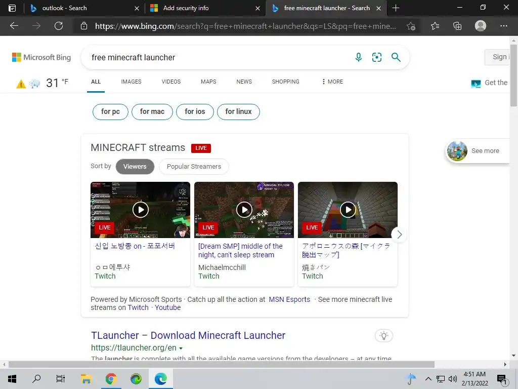The height and width of the screenshot is (389, 518).
Task: Open the MSN Esports link
Action: [x=289, y=299]
